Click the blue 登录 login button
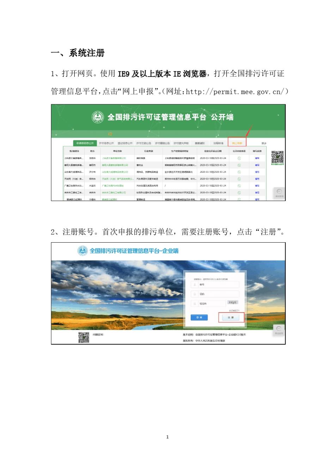Screen dimensions: 335x474 (199, 318)
